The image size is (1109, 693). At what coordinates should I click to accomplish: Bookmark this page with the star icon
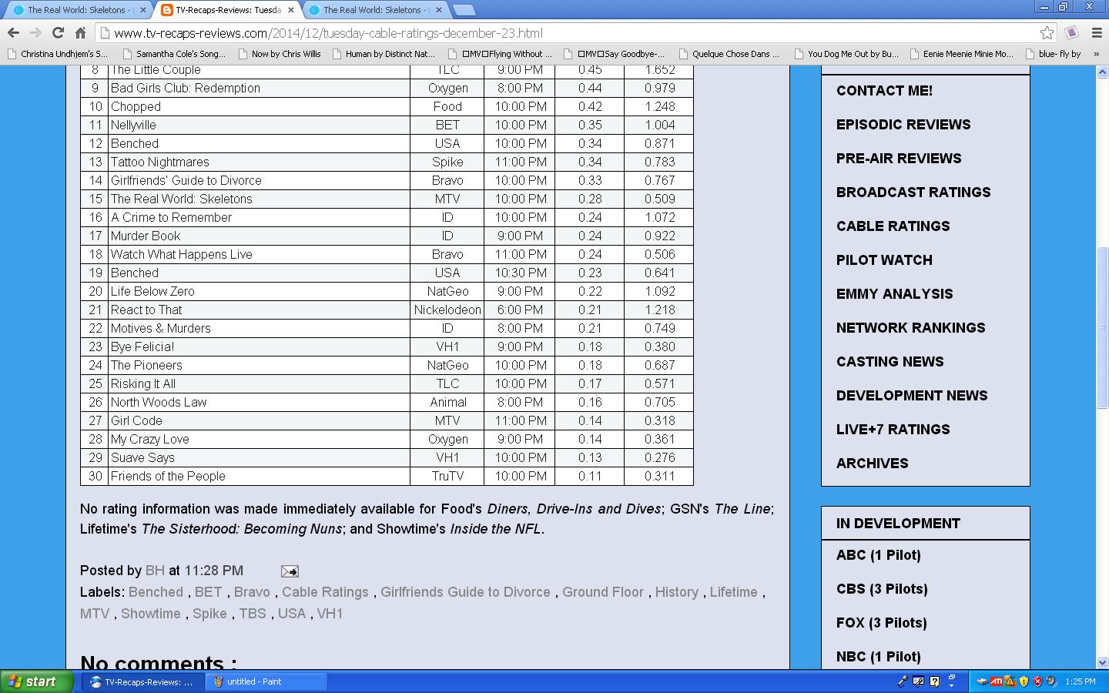(1047, 33)
